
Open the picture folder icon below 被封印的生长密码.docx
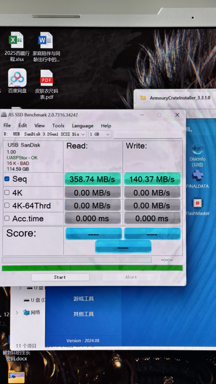click(17, 377)
